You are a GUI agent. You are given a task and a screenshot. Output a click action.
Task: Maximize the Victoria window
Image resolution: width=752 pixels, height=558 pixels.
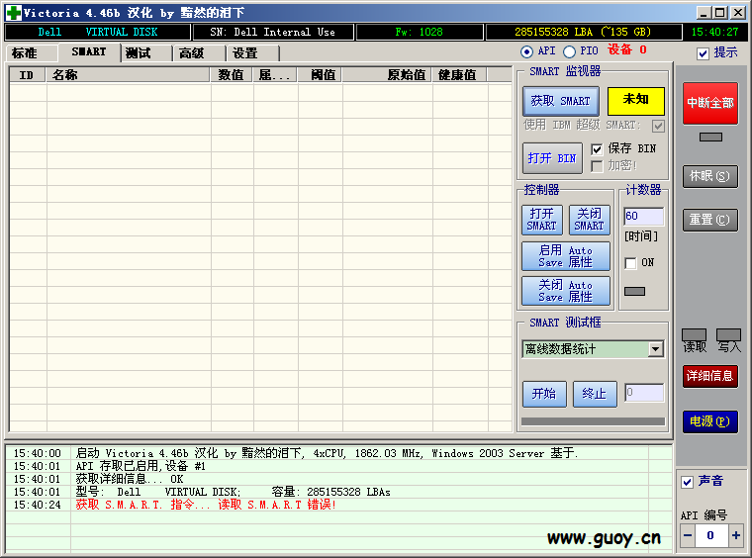pos(720,13)
